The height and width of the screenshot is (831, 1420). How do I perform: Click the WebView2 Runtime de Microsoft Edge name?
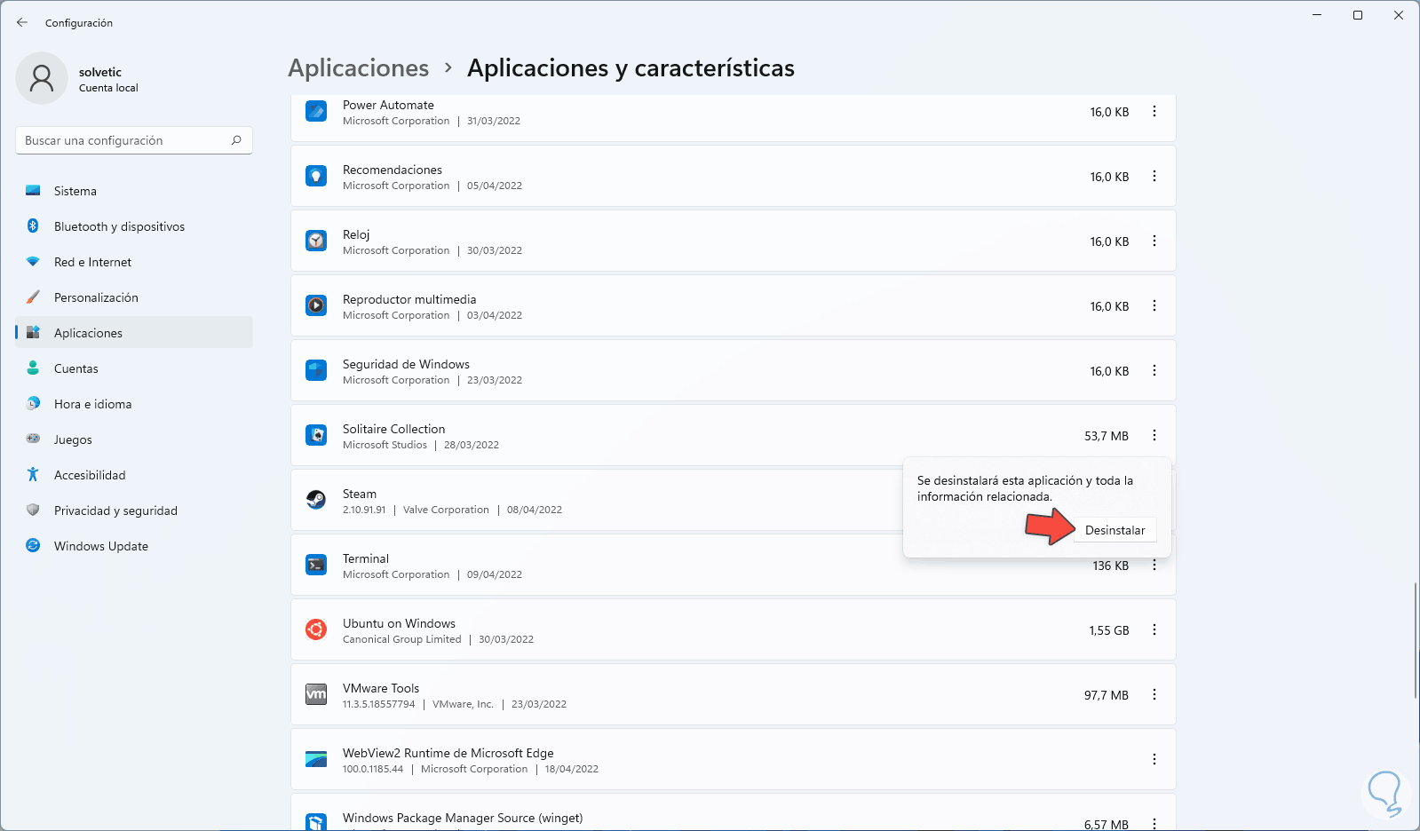[x=448, y=753]
